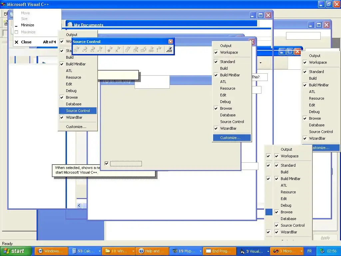Click the grayed Apply button
The image size is (341, 256).
[325, 237]
